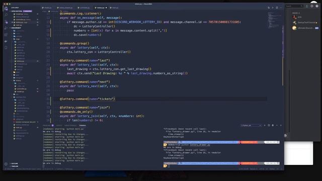Image resolution: width=322 pixels, height=181 pixels.
Task: Click the 'pass' statement in lottery_next
Action: [x=70, y=90]
